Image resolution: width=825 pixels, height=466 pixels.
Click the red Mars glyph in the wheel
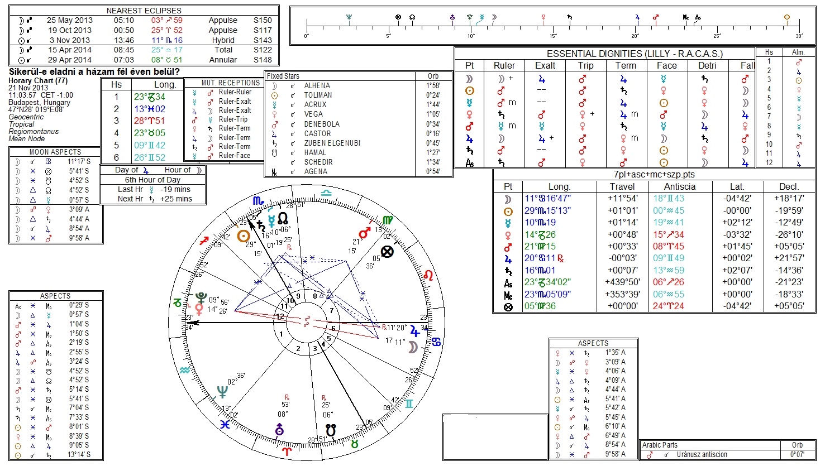365,232
